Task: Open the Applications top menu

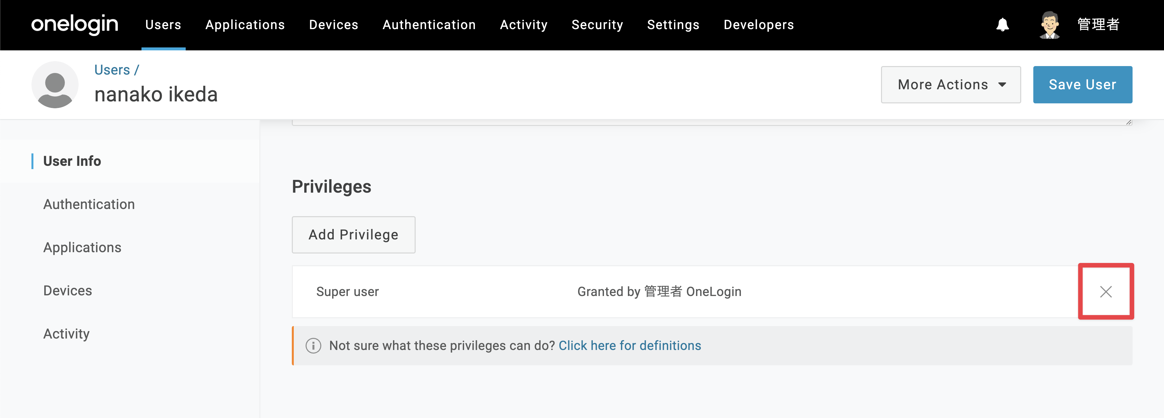Action: point(245,25)
